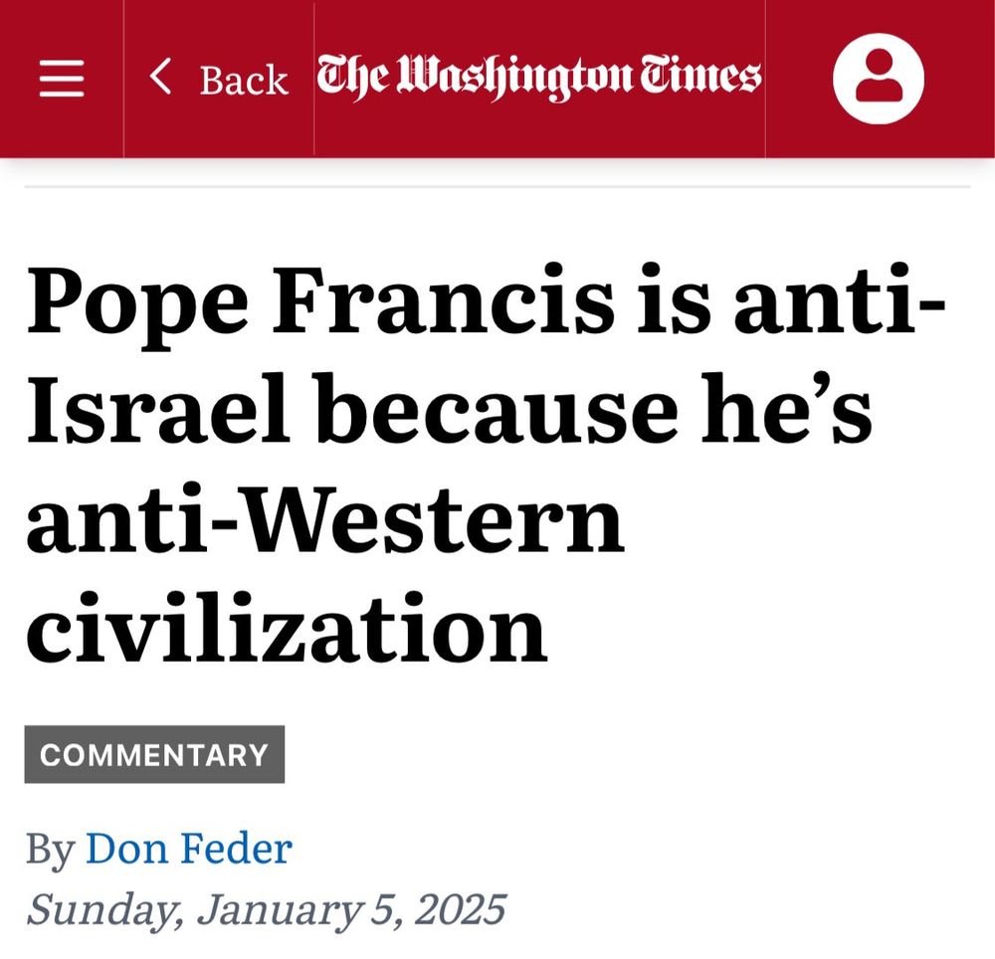Open the hamburger navigation menu
995x959 pixels.
click(x=61, y=79)
